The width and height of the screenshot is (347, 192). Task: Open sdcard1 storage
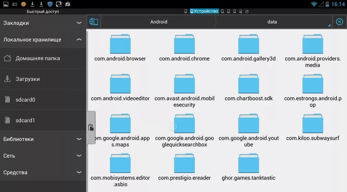[x=43, y=120]
